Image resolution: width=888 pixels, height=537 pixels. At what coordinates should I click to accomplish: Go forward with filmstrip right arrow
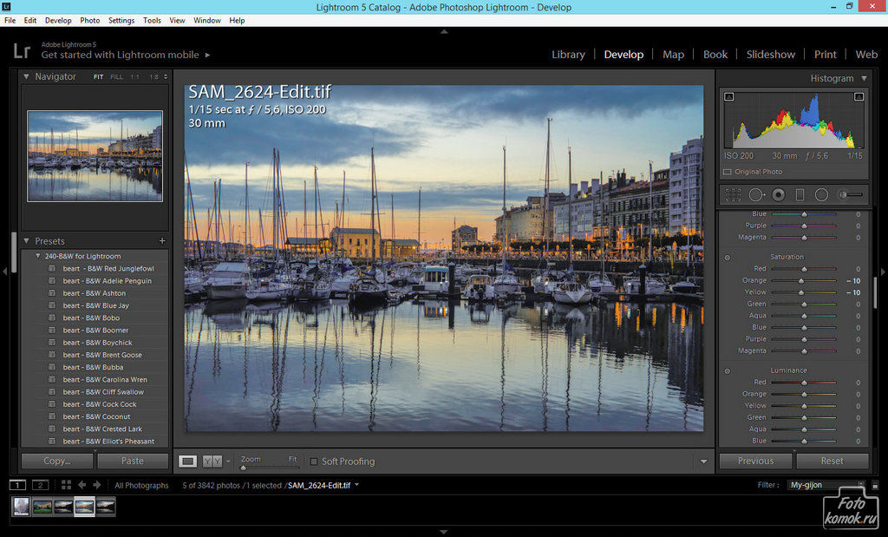click(97, 485)
